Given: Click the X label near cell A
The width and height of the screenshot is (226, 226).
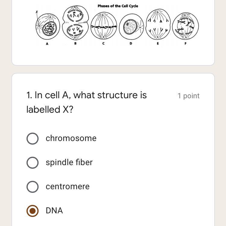Looking at the screenshot, I should [37, 12].
